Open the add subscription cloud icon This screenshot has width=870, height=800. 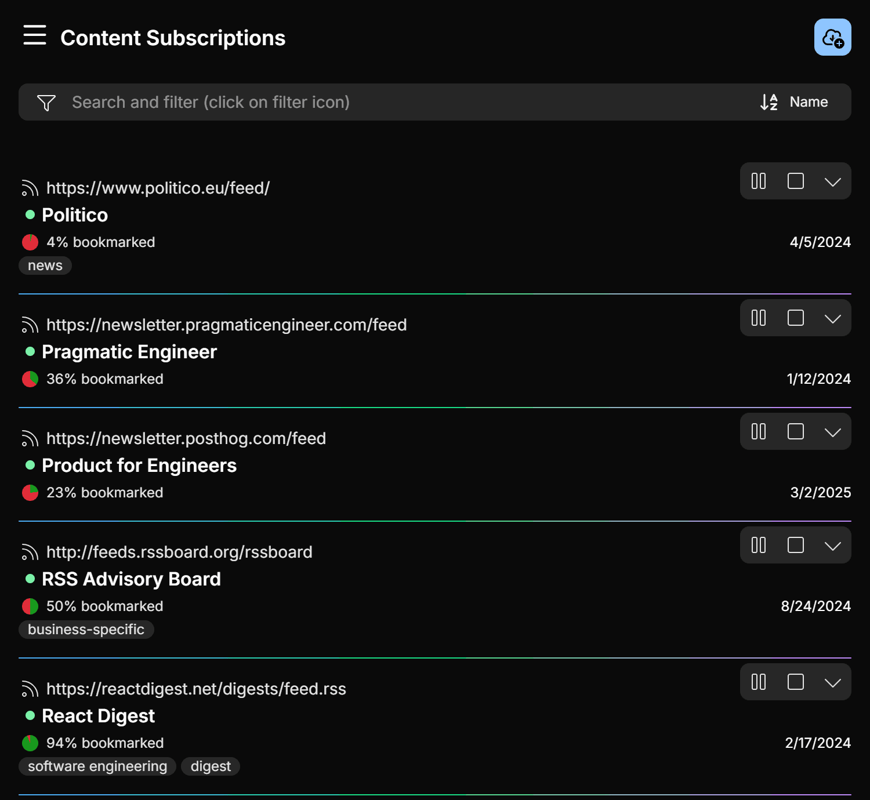click(x=833, y=37)
